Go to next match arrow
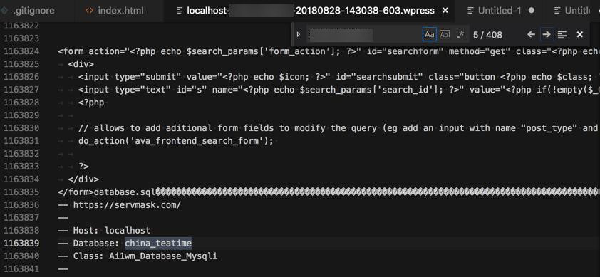The width and height of the screenshot is (600, 277). [x=547, y=35]
